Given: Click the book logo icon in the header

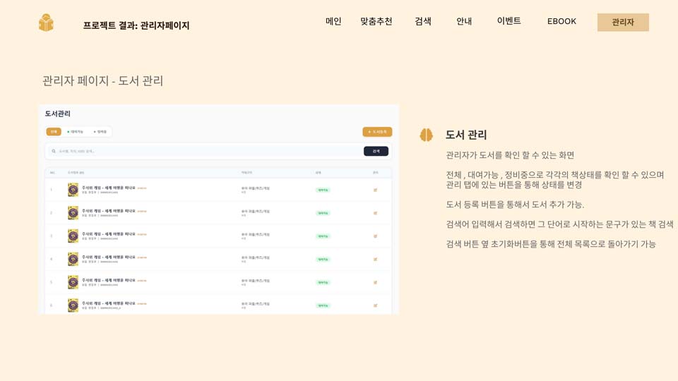Looking at the screenshot, I should click(46, 23).
